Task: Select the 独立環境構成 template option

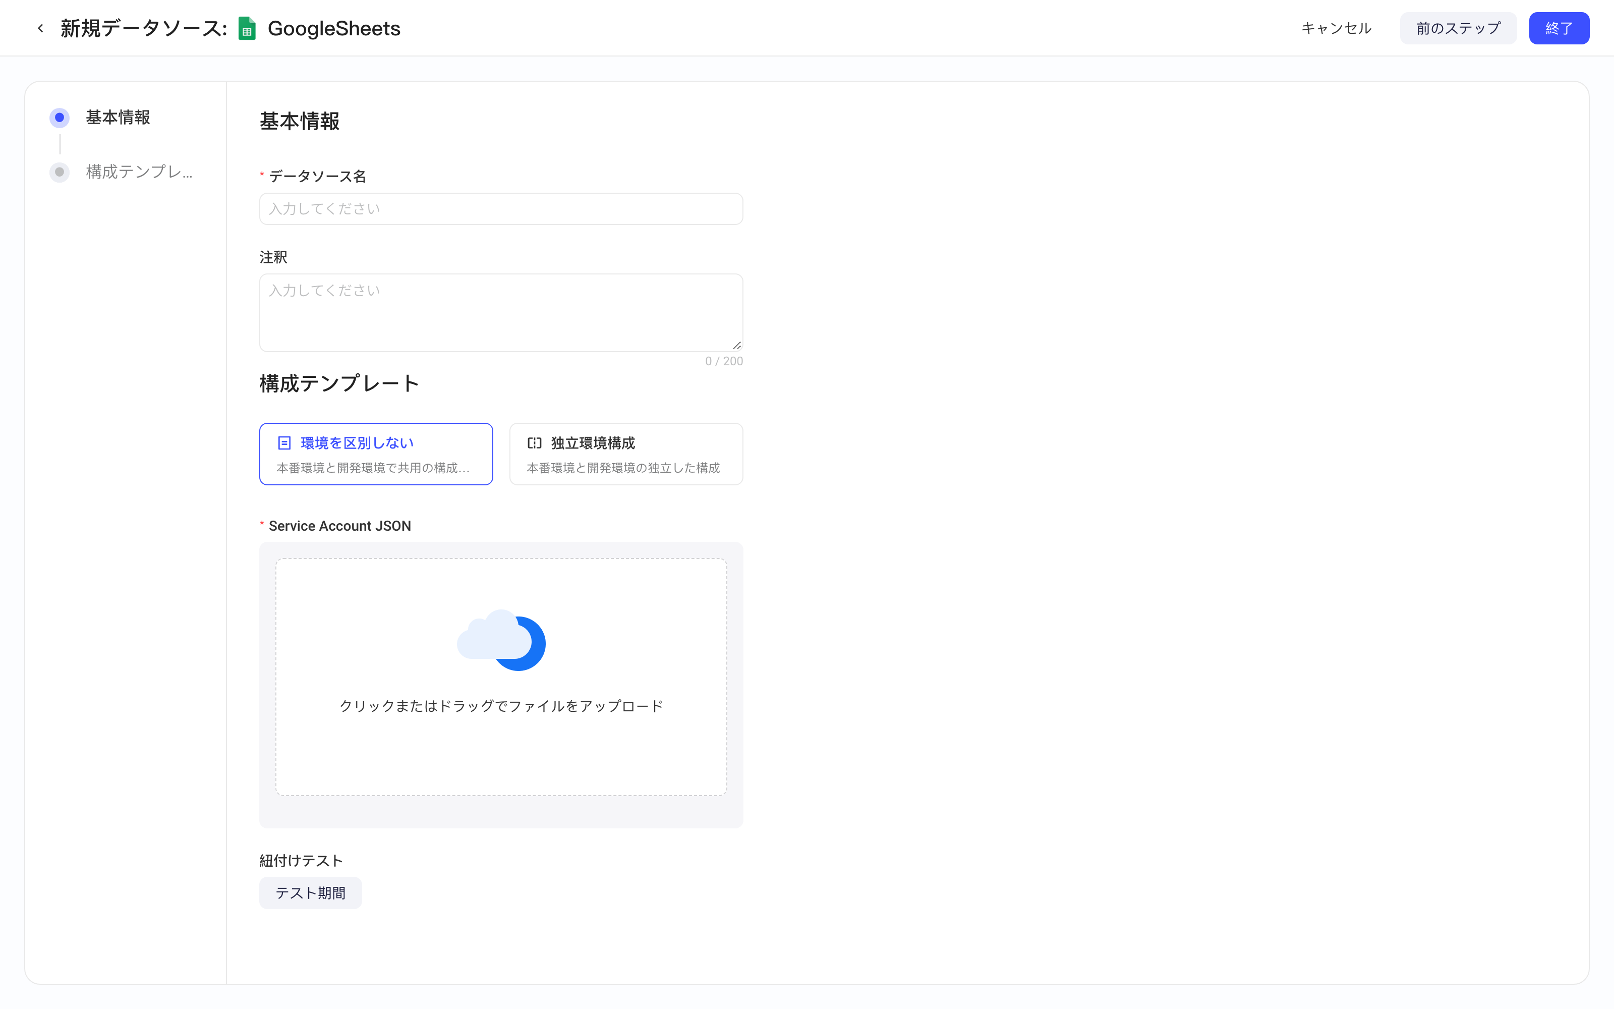Action: (626, 454)
